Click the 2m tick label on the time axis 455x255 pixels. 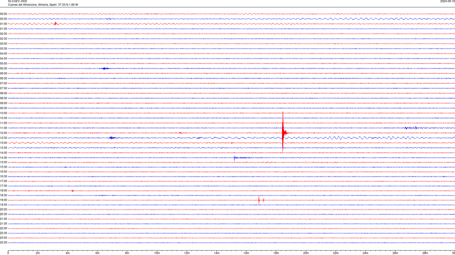(38, 253)
